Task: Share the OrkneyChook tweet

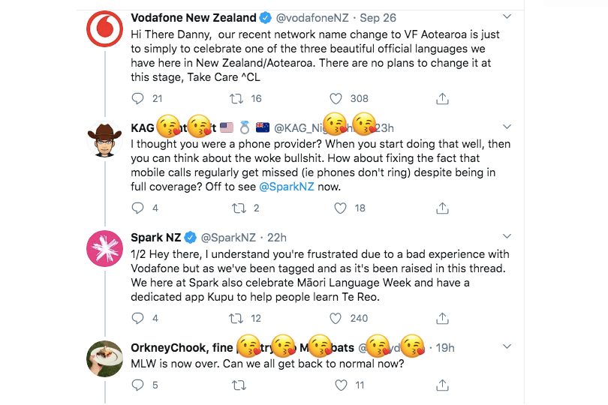Action: tap(442, 385)
